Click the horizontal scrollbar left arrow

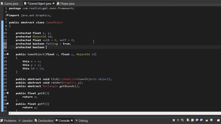10,113
